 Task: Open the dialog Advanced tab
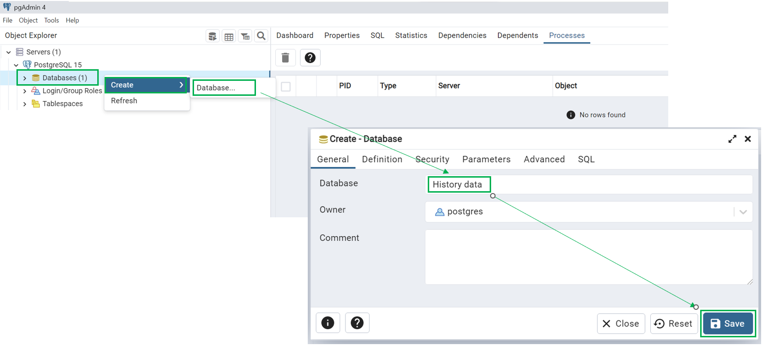click(x=544, y=159)
